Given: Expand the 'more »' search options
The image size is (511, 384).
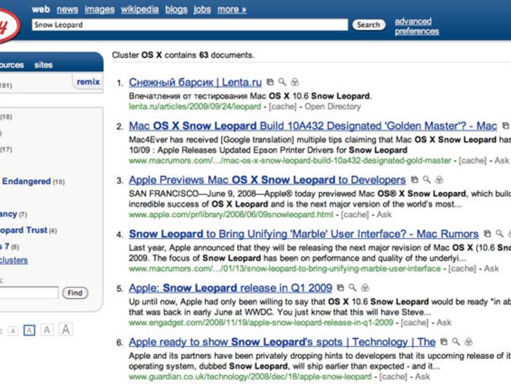Looking at the screenshot, I should (232, 9).
